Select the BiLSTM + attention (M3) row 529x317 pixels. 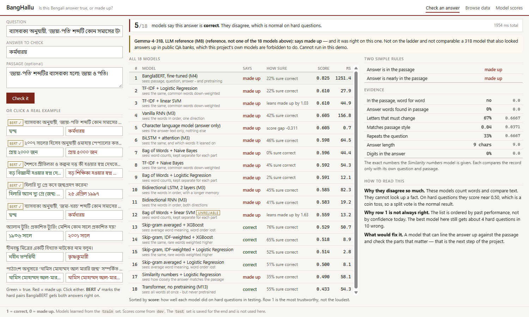point(241,140)
